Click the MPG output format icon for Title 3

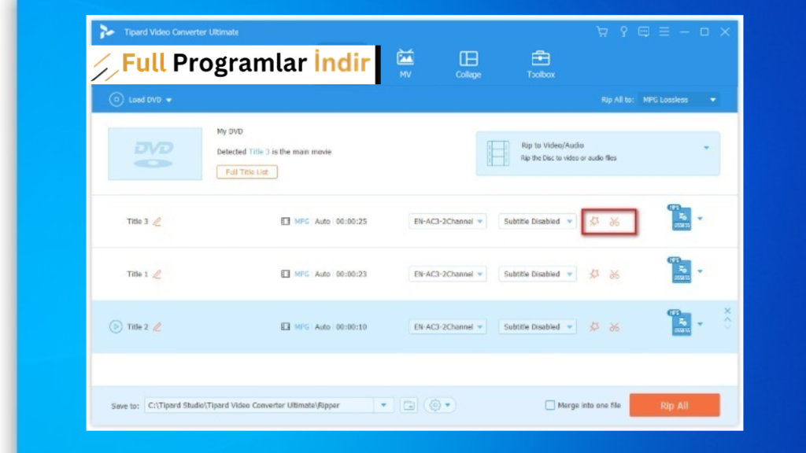pyautogui.click(x=680, y=218)
